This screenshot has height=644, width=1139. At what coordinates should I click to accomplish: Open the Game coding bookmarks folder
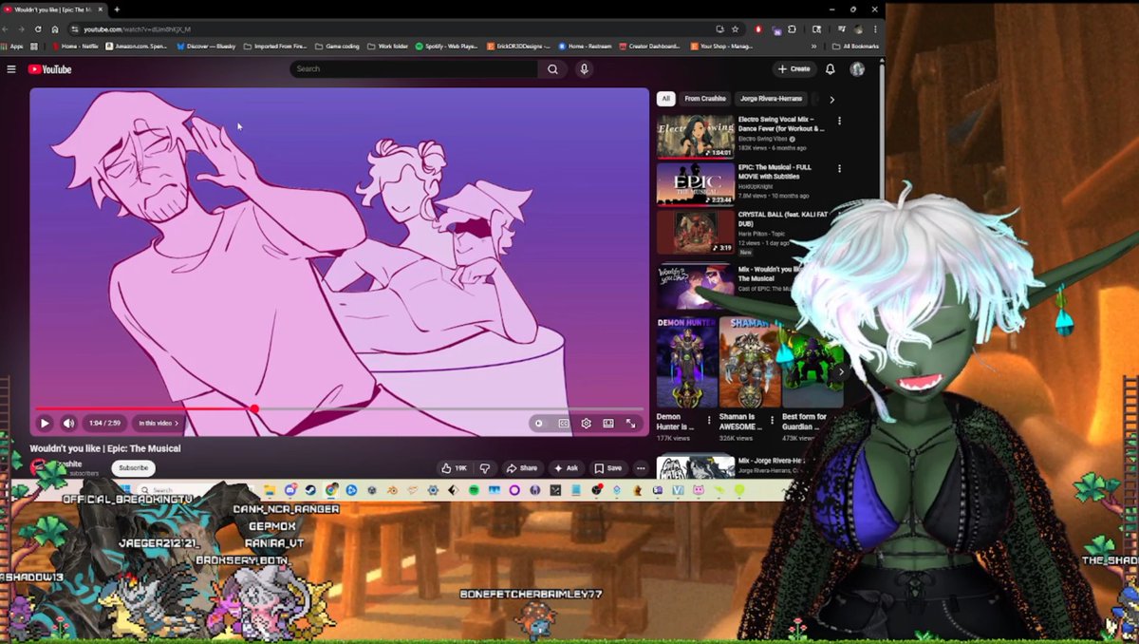click(336, 46)
